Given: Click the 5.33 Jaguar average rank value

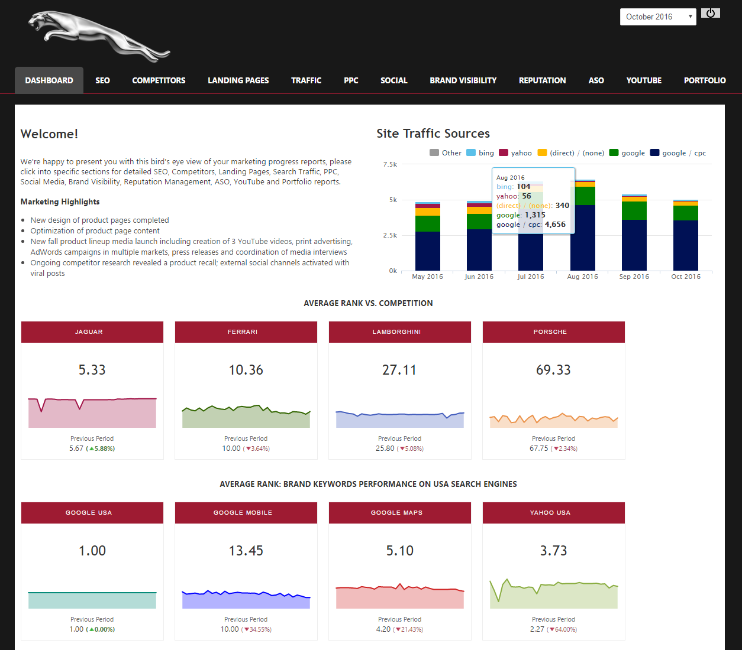Looking at the screenshot, I should [x=92, y=370].
